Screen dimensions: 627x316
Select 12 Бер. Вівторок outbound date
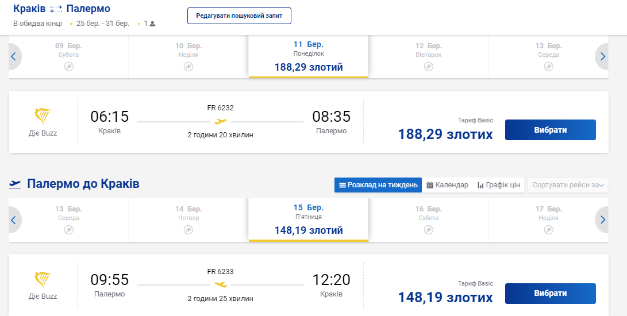pyautogui.click(x=428, y=56)
